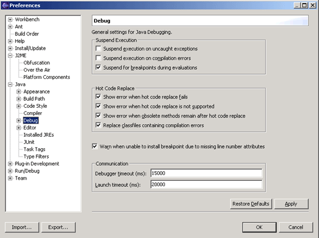Screen dimensions: 319x238
Task: Expand the Build Path node
Action: click(x=19, y=99)
